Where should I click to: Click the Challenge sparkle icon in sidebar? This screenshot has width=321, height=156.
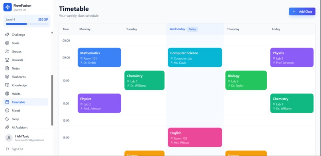[7, 35]
